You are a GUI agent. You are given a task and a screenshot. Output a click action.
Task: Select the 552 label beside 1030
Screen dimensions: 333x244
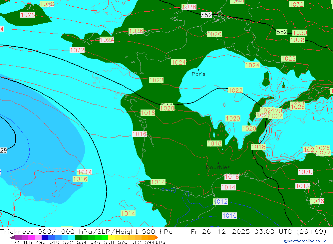[x=282, y=32]
